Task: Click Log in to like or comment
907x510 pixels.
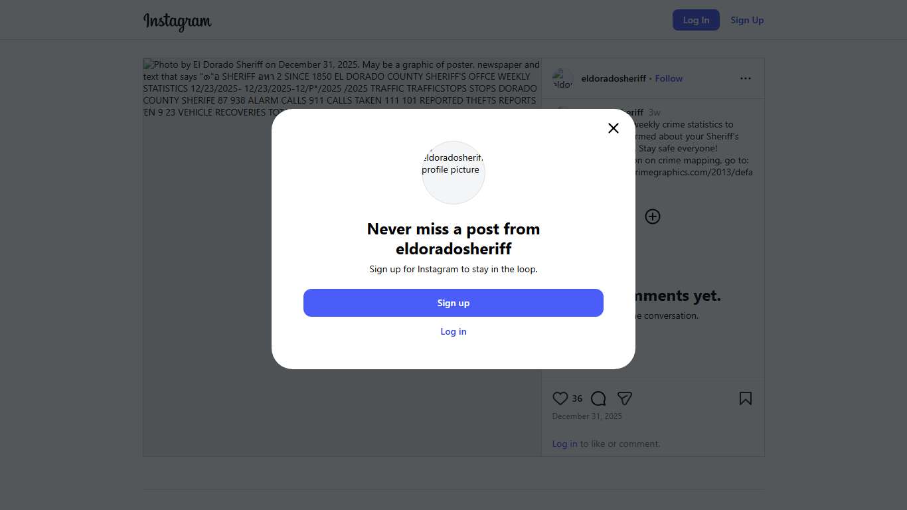Action: (564, 444)
